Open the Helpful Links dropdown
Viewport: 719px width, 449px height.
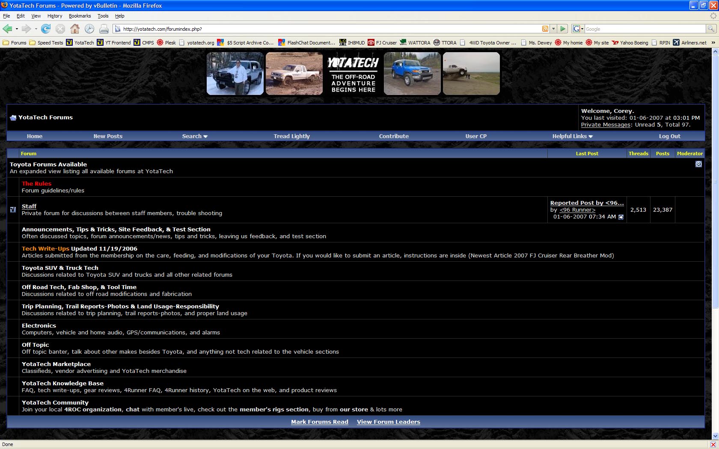click(572, 136)
